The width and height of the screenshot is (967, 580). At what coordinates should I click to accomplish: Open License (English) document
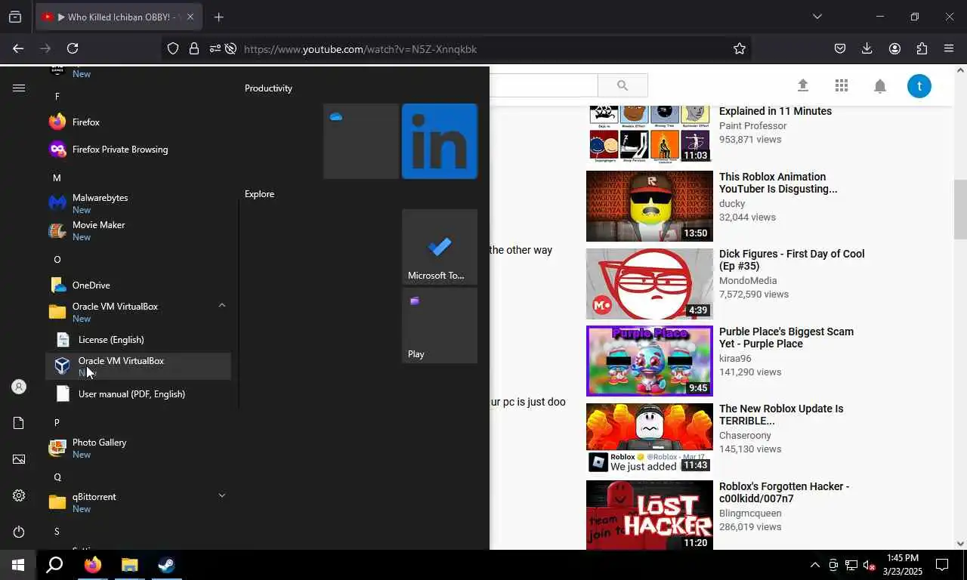(x=138, y=339)
